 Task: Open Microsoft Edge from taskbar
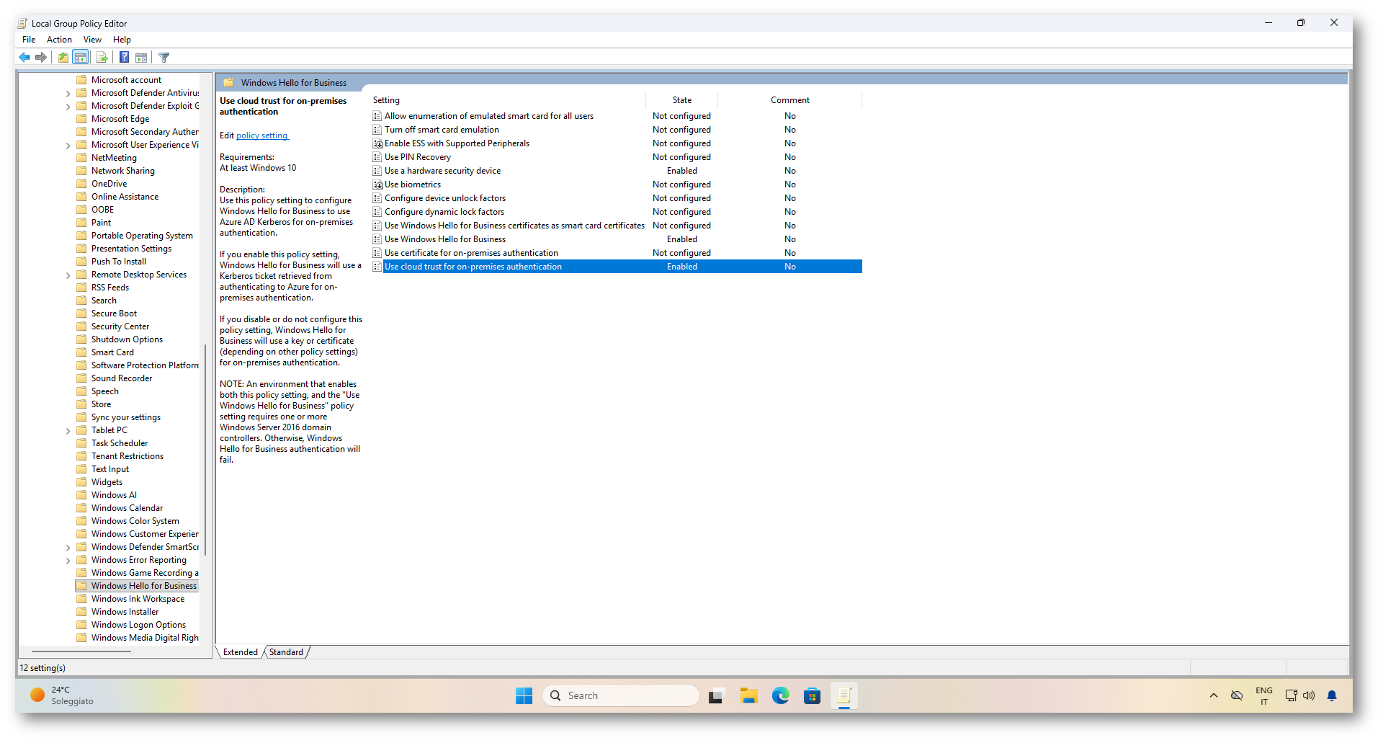(x=781, y=695)
